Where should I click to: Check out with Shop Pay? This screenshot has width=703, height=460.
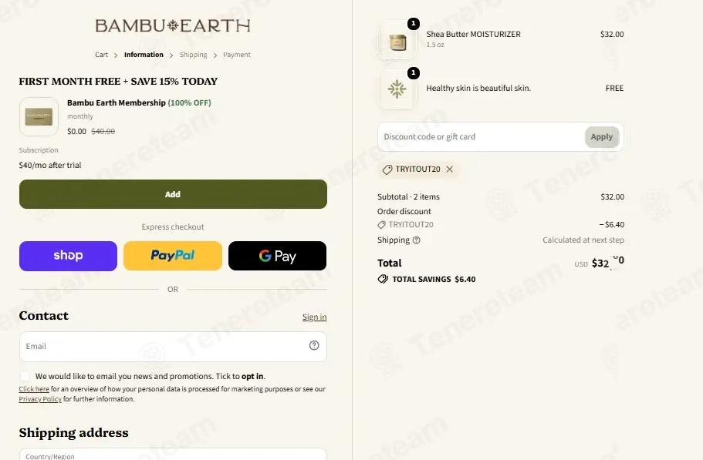tap(68, 256)
